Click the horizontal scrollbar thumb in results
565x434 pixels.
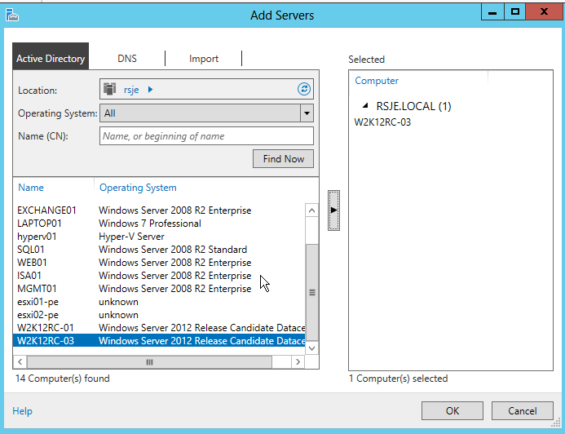[x=149, y=361]
